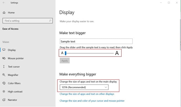181x107 pixels.
Task: Click the Color filters palette icon
Action: click(x=4, y=83)
